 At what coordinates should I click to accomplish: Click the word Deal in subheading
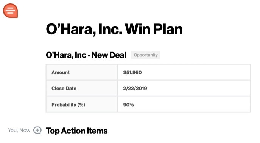coord(118,55)
